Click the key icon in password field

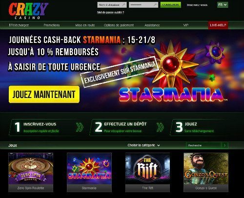(155, 5)
